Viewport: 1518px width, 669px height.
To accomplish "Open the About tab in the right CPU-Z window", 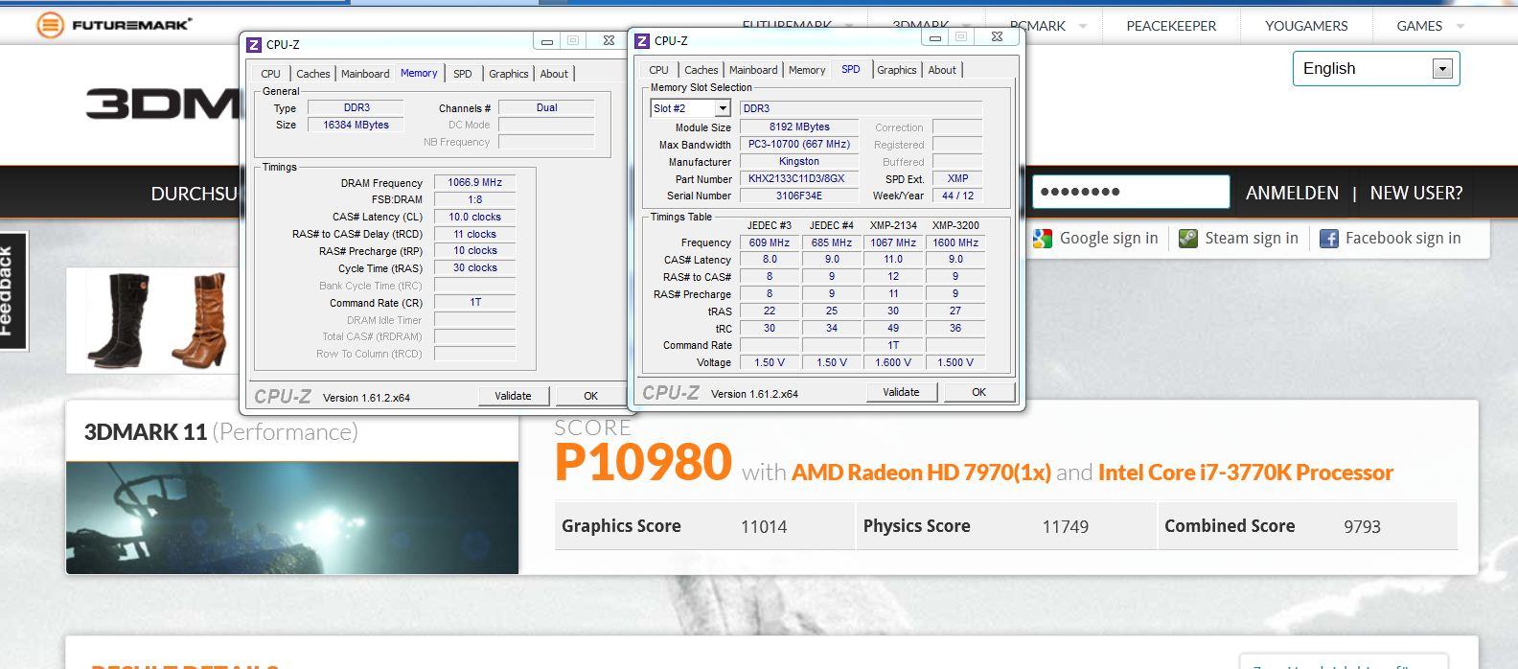I will (x=942, y=70).
